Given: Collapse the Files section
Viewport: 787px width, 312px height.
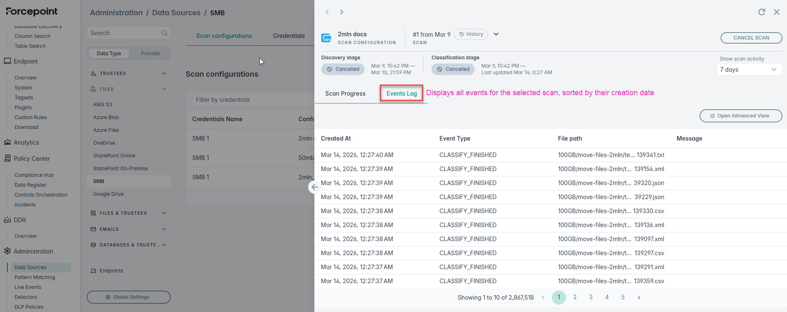Looking at the screenshot, I should tap(164, 89).
